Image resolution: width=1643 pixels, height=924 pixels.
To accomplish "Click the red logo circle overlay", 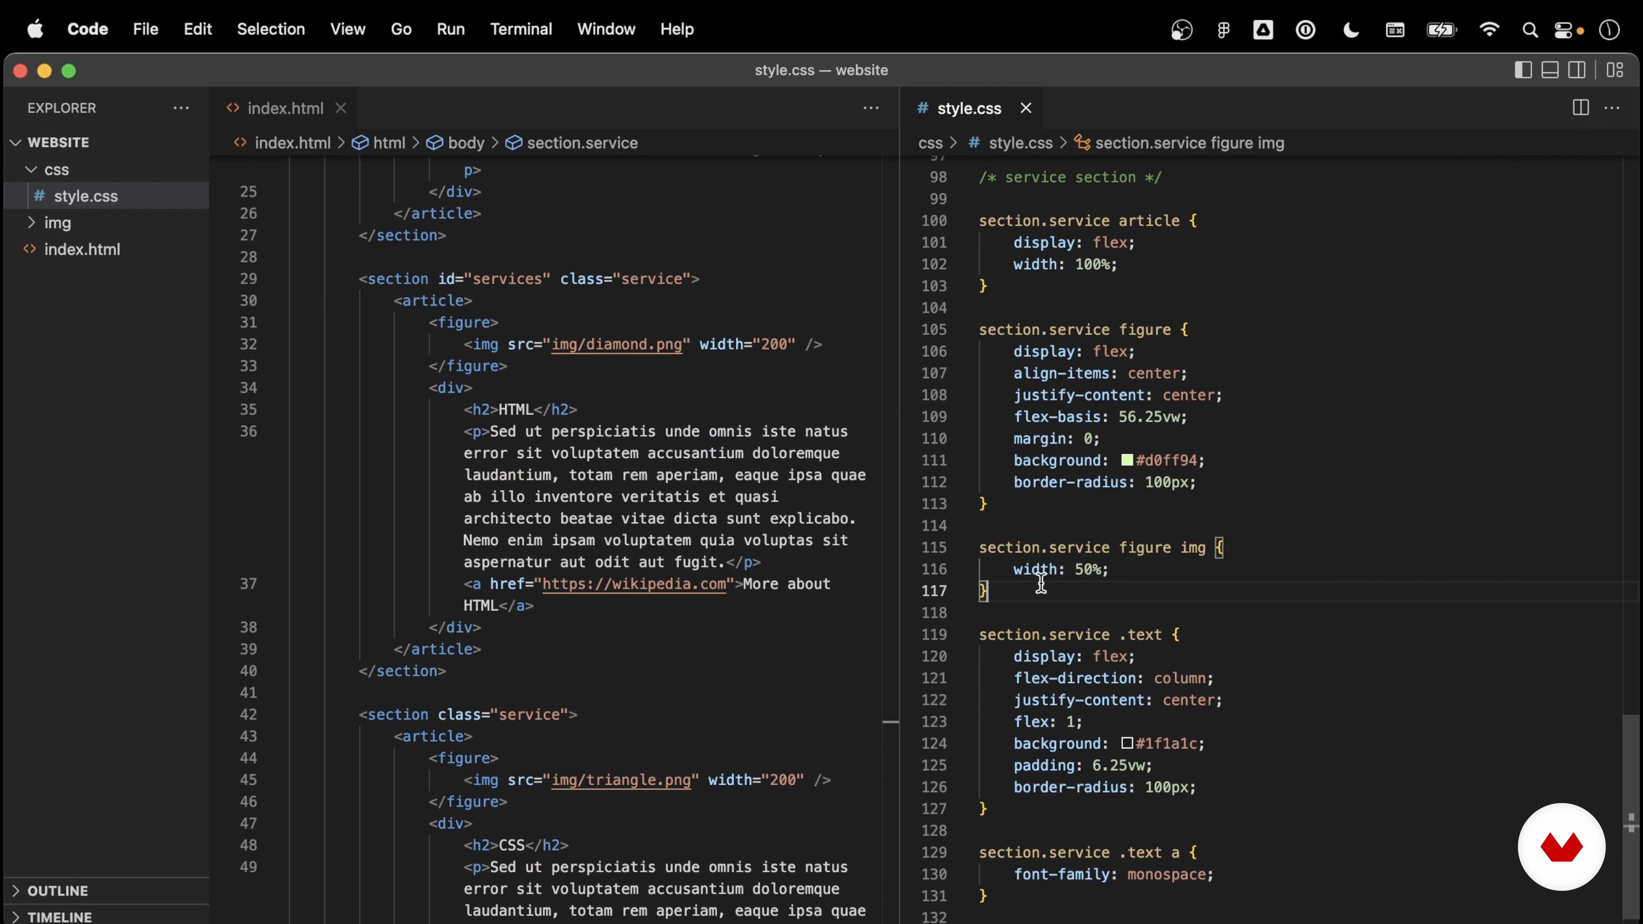I will (1561, 846).
